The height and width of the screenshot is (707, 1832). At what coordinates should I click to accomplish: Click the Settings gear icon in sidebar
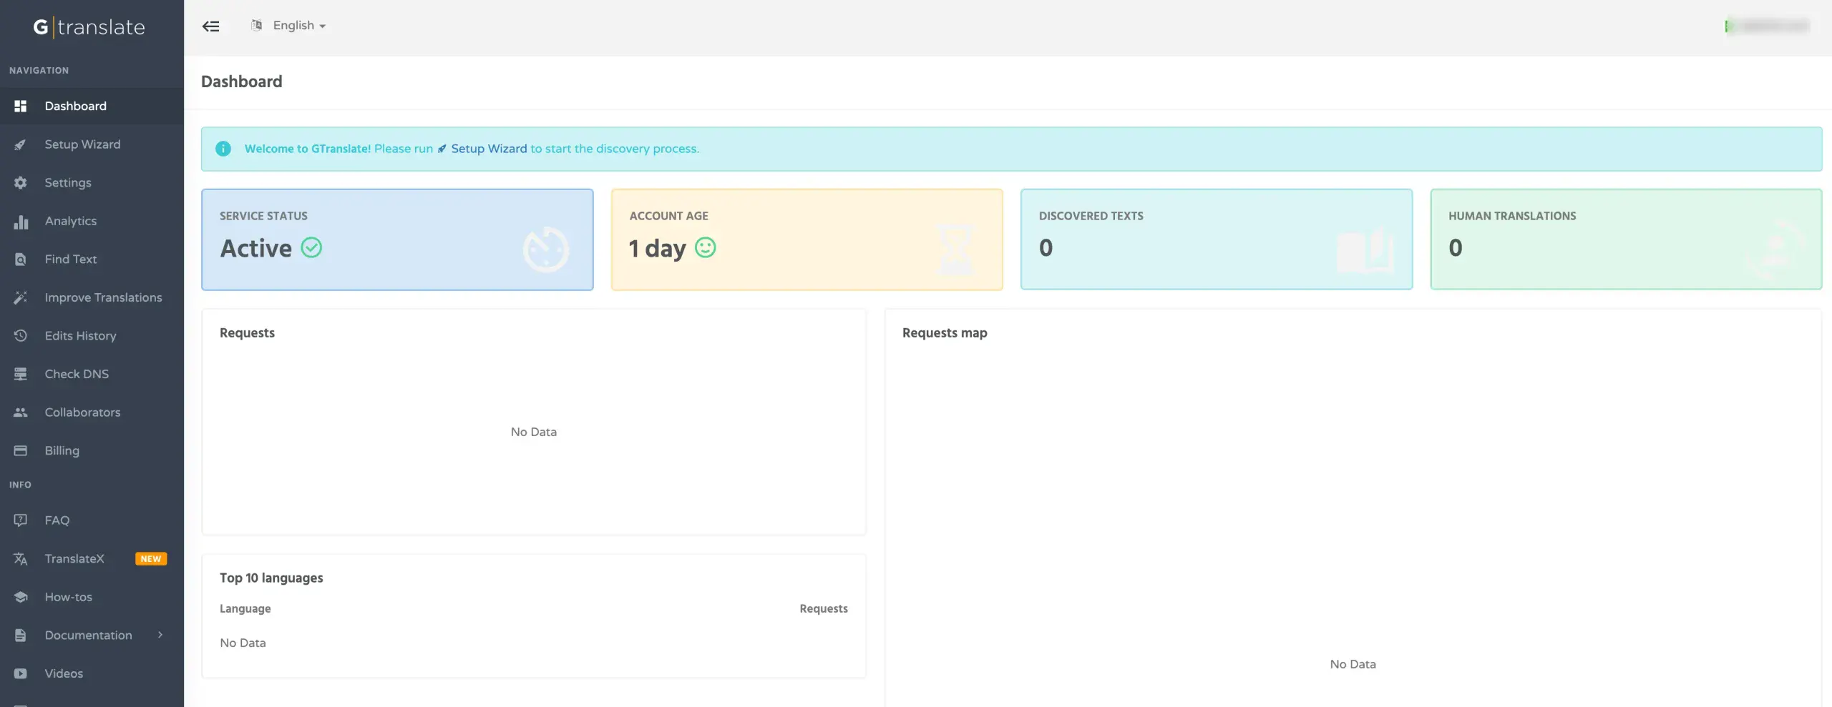click(x=20, y=183)
